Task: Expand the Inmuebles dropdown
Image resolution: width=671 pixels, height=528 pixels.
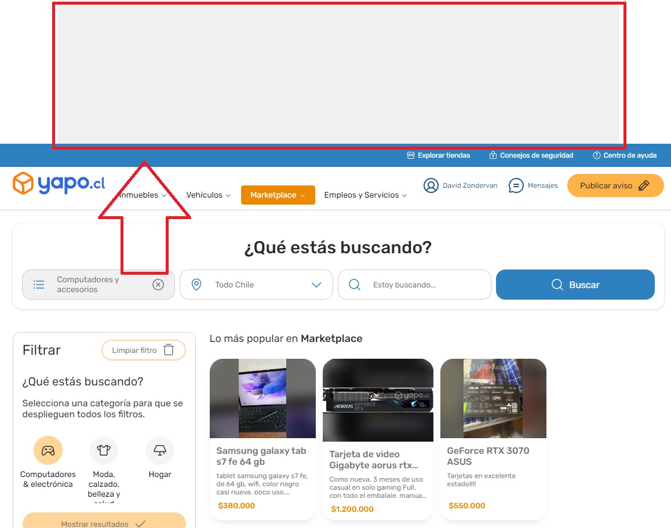Action: pyautogui.click(x=142, y=195)
